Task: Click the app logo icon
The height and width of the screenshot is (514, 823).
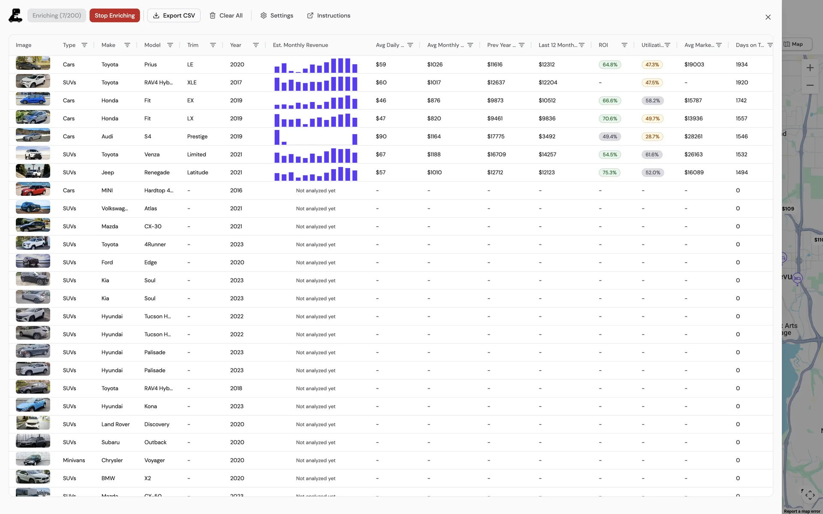Action: [x=15, y=15]
